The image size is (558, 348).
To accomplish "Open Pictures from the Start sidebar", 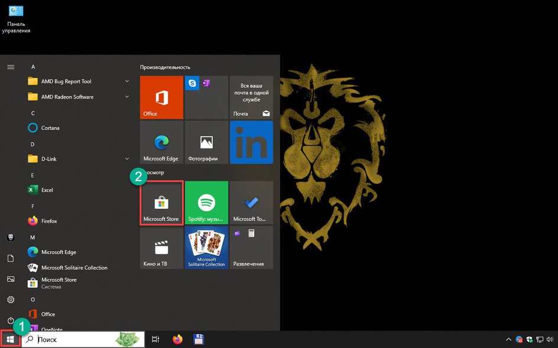I will coord(11,279).
